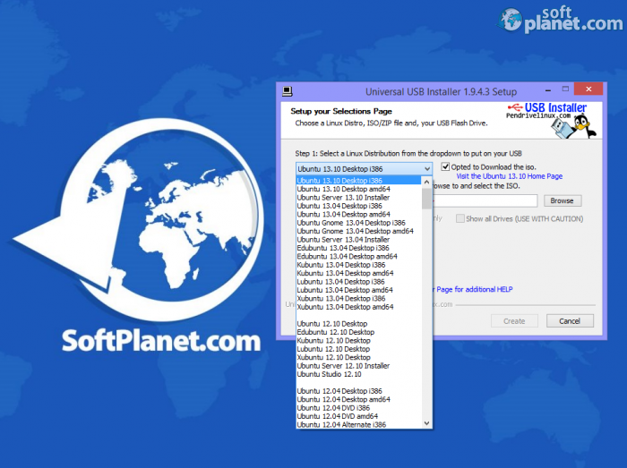
Task: Click the list scrollbar up arrow
Action: [x=426, y=182]
